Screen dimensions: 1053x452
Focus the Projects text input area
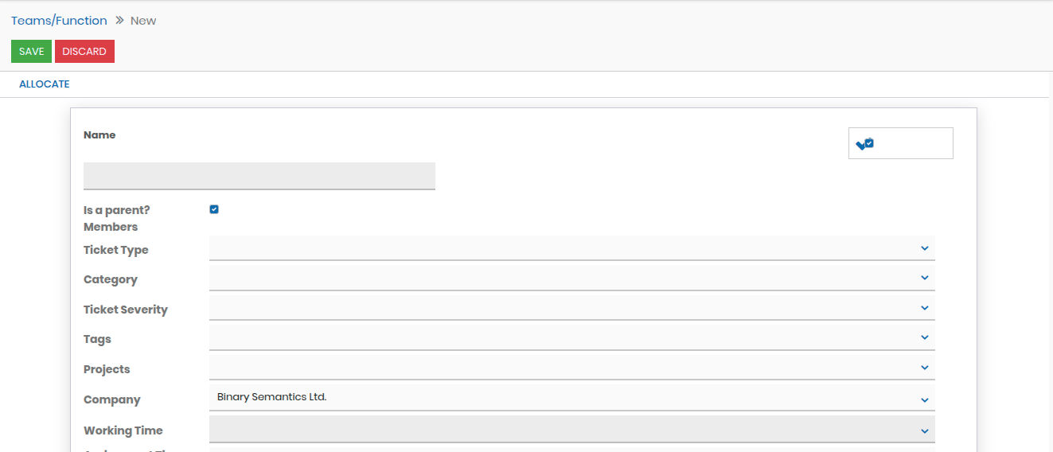coord(557,368)
